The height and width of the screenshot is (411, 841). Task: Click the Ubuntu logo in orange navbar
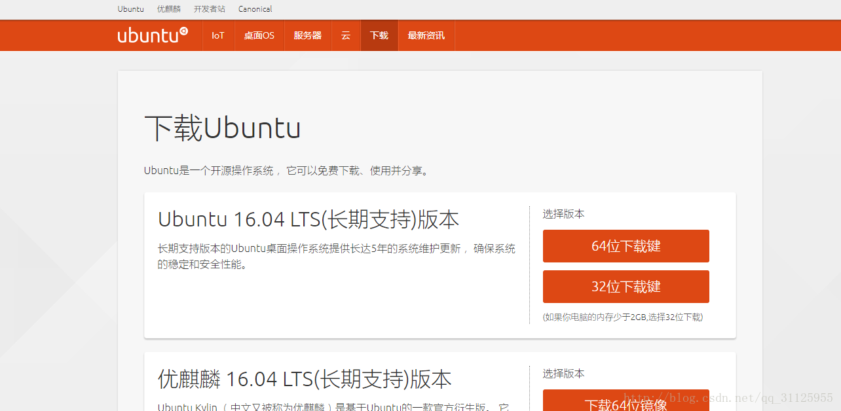153,35
